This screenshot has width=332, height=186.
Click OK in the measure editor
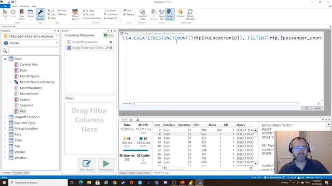click(307, 108)
